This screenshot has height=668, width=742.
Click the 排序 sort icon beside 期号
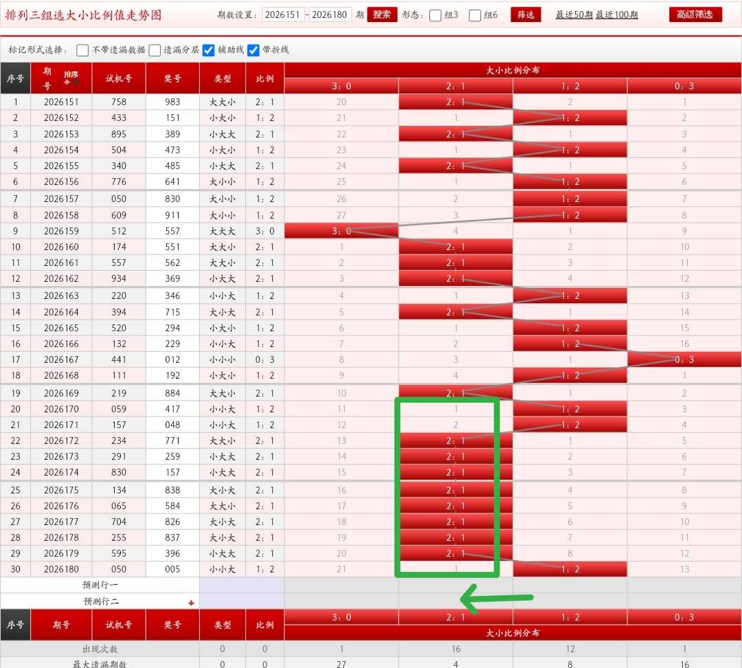pos(71,77)
